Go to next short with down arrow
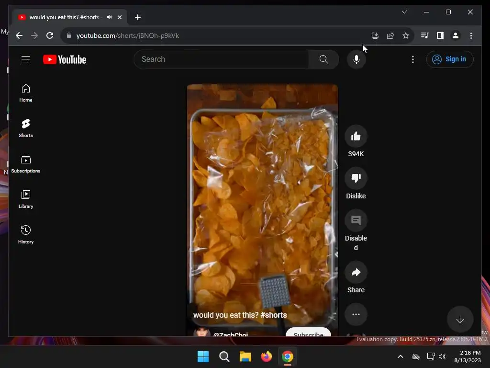The image size is (490, 368). [460, 319]
